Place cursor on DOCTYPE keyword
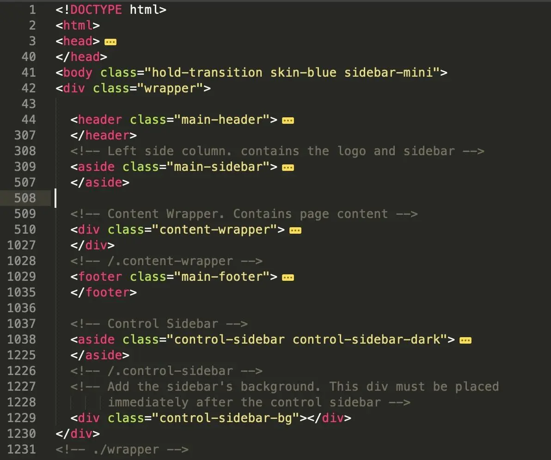Image resolution: width=551 pixels, height=460 pixels. [x=96, y=10]
